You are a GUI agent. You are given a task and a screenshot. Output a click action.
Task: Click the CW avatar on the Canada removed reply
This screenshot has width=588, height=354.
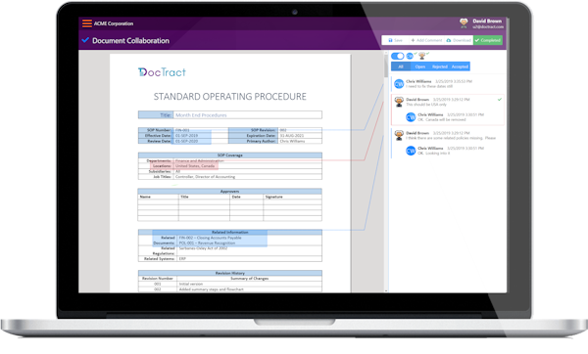[x=411, y=117]
